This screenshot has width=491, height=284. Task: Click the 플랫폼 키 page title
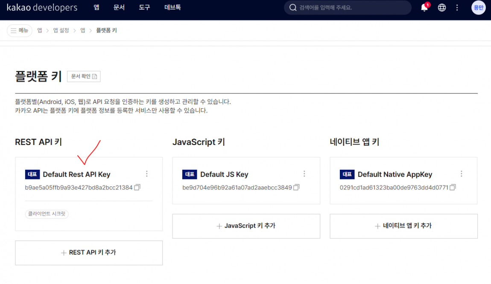38,76
